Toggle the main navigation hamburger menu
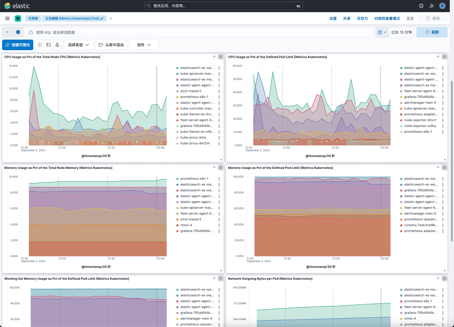Screen dimensions: 454x327 coord(7,18)
